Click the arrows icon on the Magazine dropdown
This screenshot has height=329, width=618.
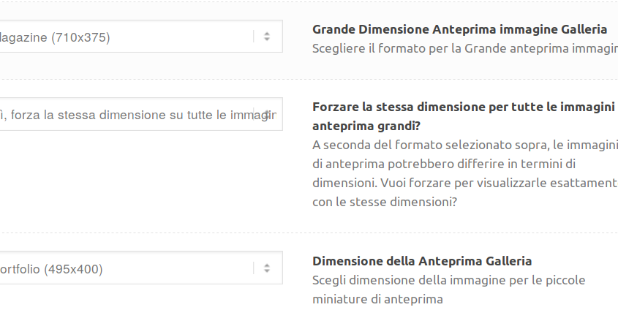click(267, 37)
